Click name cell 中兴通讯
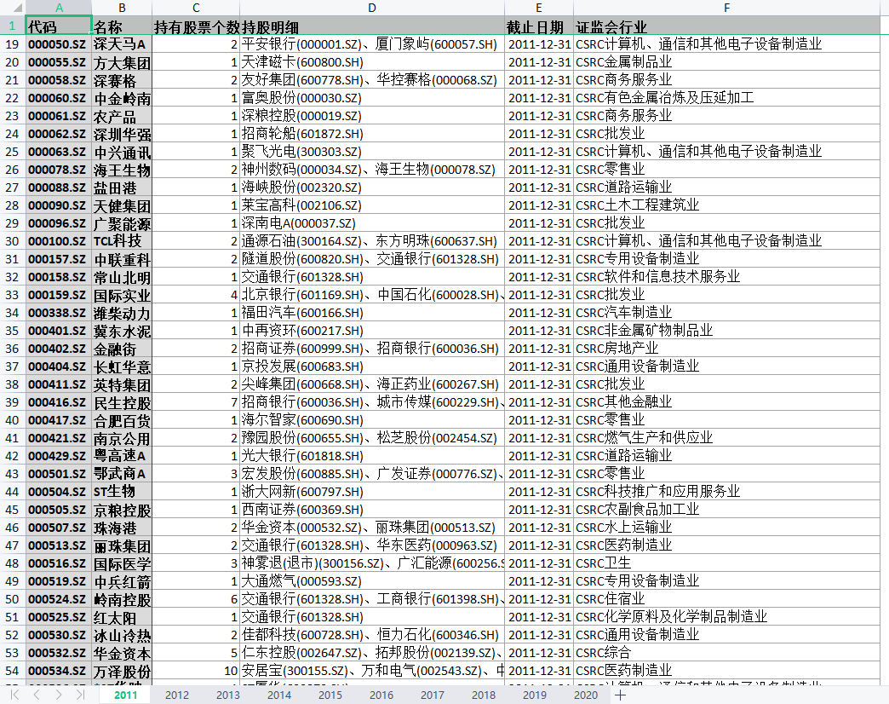 (x=122, y=152)
